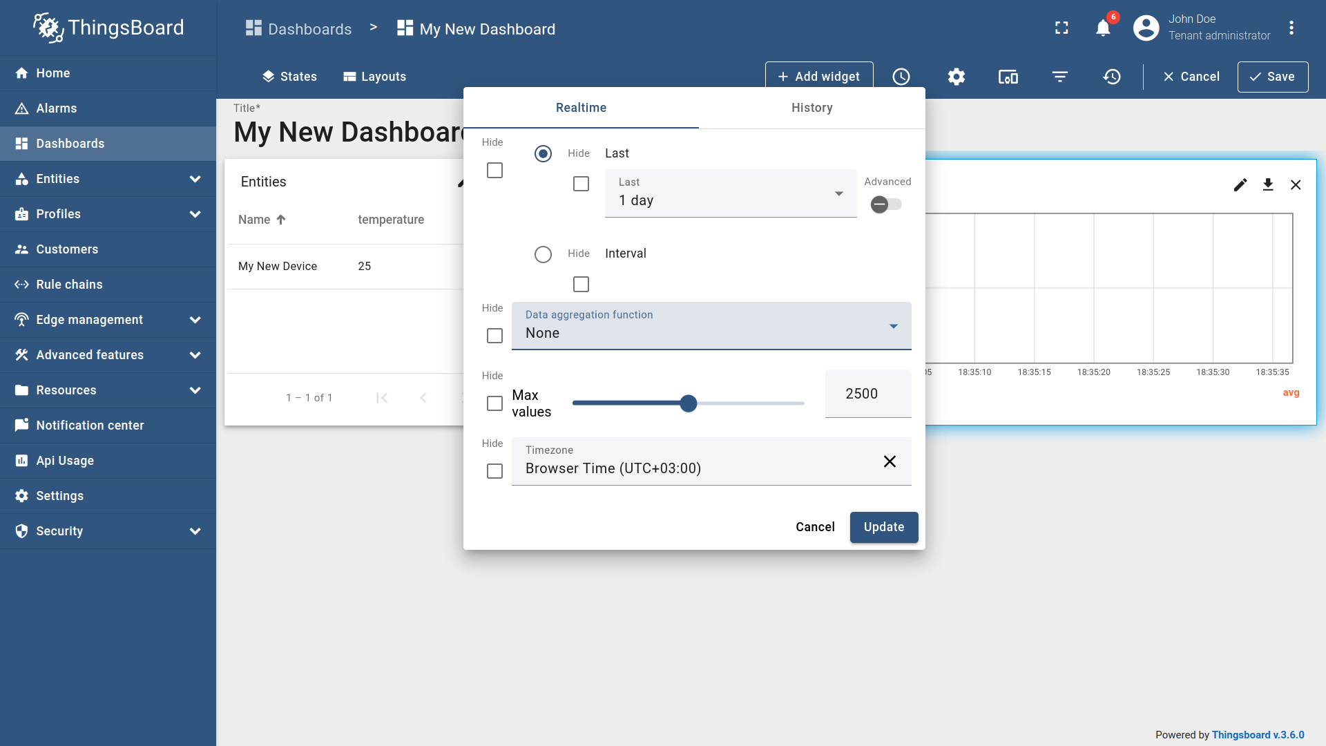Select the Last time option radio button
This screenshot has height=746, width=1326.
pos(543,153)
